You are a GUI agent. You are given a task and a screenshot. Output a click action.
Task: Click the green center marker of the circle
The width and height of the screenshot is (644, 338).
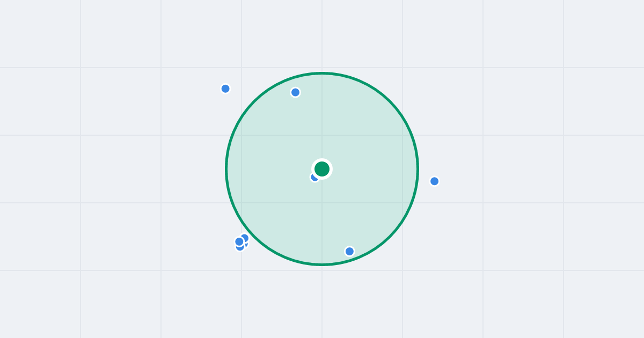(322, 169)
